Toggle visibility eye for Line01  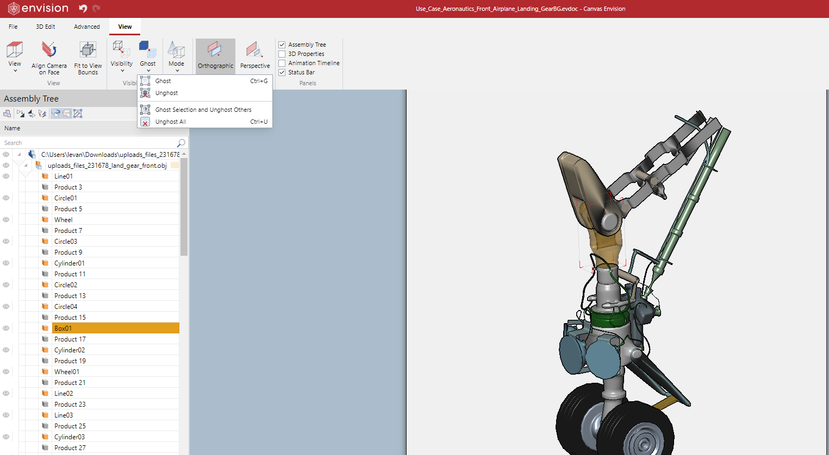tap(6, 176)
